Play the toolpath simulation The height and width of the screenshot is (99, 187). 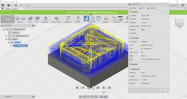(94, 88)
